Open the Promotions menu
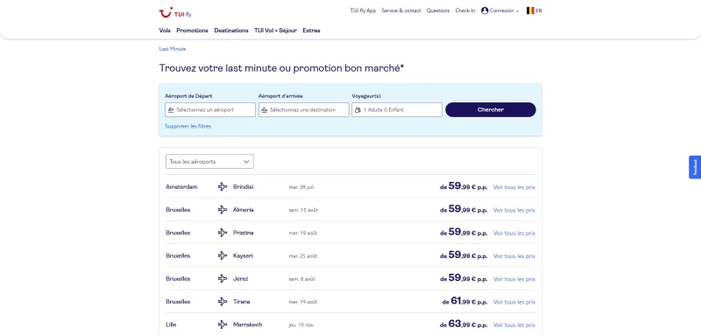The width and height of the screenshot is (701, 335). (x=192, y=31)
